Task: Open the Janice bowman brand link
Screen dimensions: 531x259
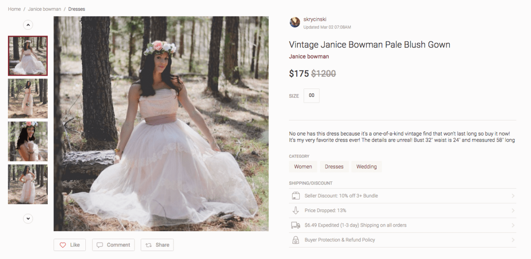Action: tap(309, 57)
